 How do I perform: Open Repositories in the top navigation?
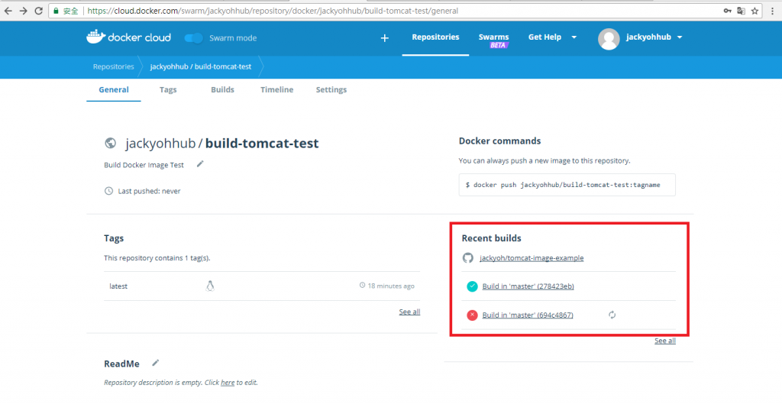[x=435, y=37]
